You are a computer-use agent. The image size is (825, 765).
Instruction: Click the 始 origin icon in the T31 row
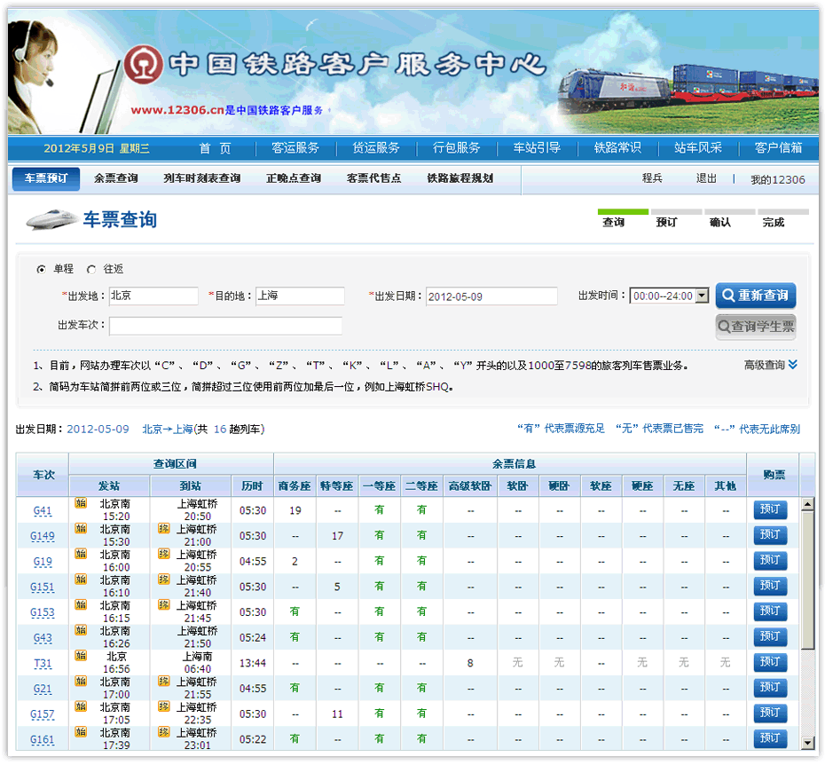[81, 656]
